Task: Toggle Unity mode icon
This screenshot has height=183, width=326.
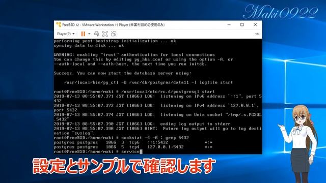Action: [x=114, y=34]
